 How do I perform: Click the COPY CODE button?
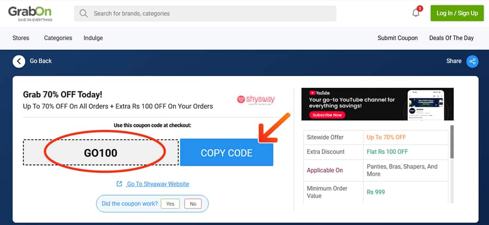pos(227,152)
